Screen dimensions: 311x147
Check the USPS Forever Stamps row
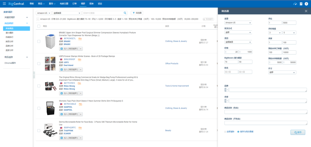[39, 64]
